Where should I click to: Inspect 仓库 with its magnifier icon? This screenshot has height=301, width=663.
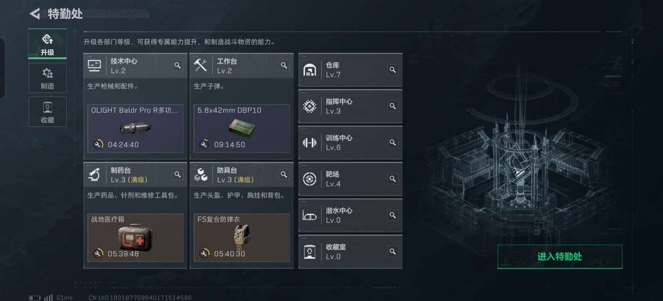pos(393,70)
